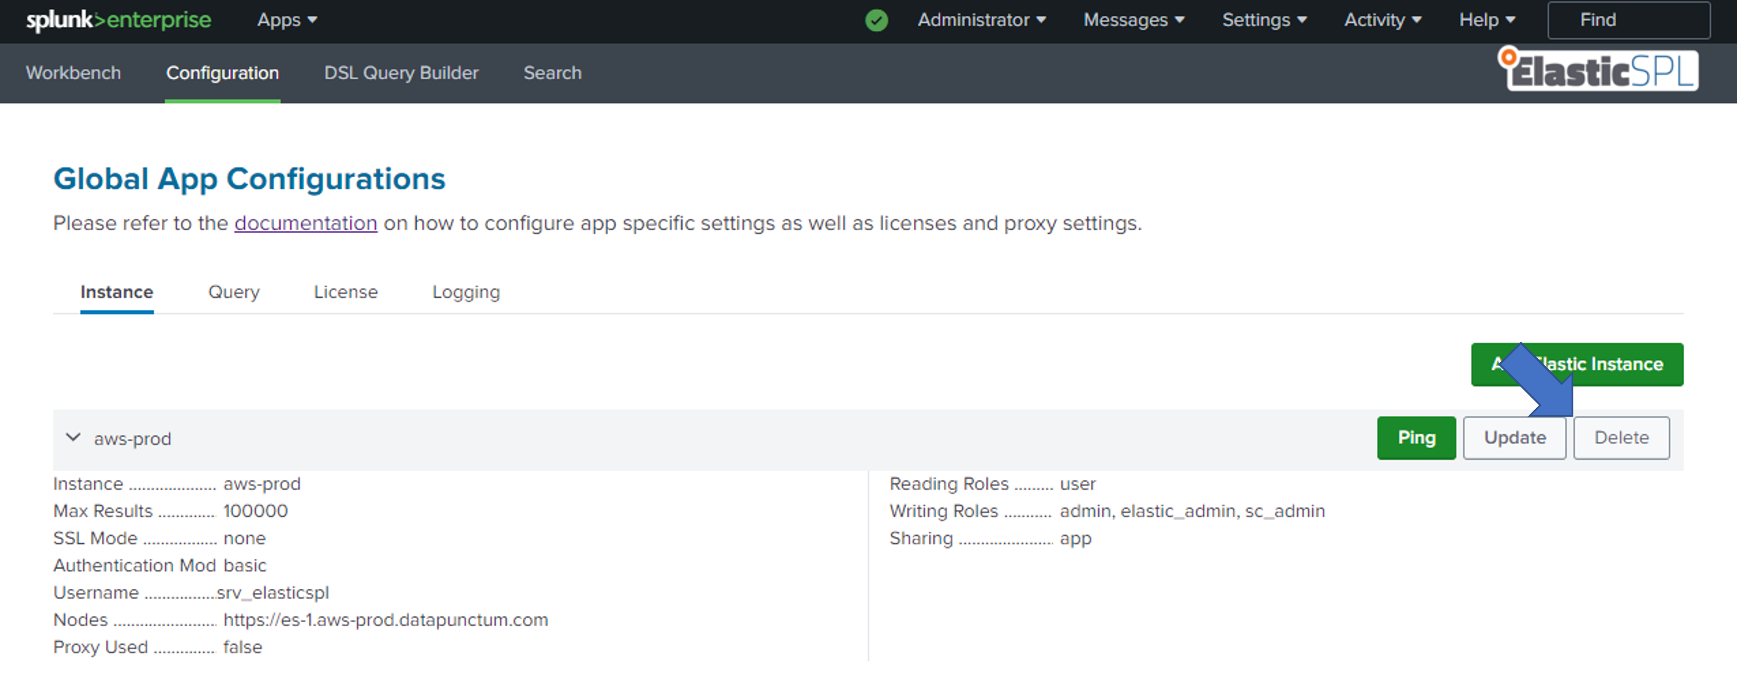Viewport: 1737px width, 698px height.
Task: Open the DSL Query Builder tab
Action: (401, 73)
